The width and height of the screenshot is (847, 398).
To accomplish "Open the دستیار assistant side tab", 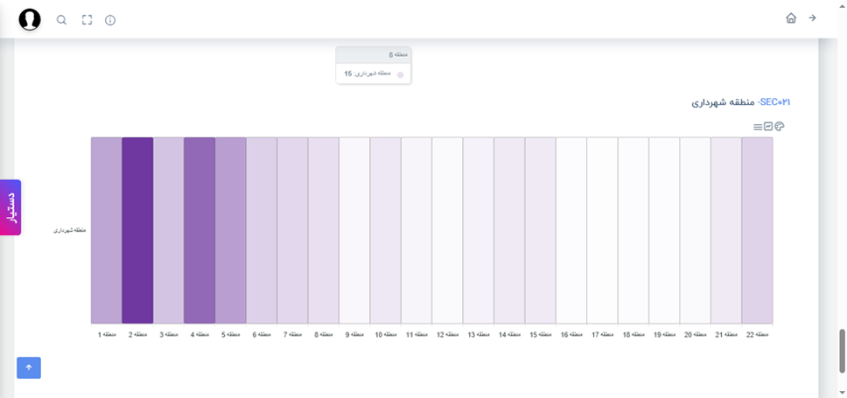I will [x=10, y=207].
